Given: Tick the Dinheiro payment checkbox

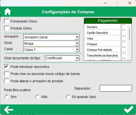Looking at the screenshot, I should [x=123, y=27].
